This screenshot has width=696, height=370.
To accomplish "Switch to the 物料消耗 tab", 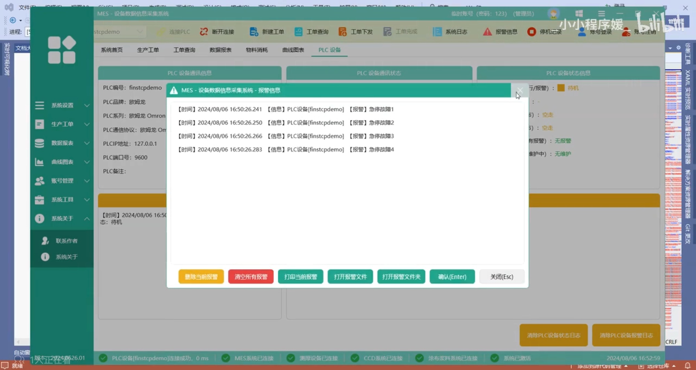I will point(257,50).
